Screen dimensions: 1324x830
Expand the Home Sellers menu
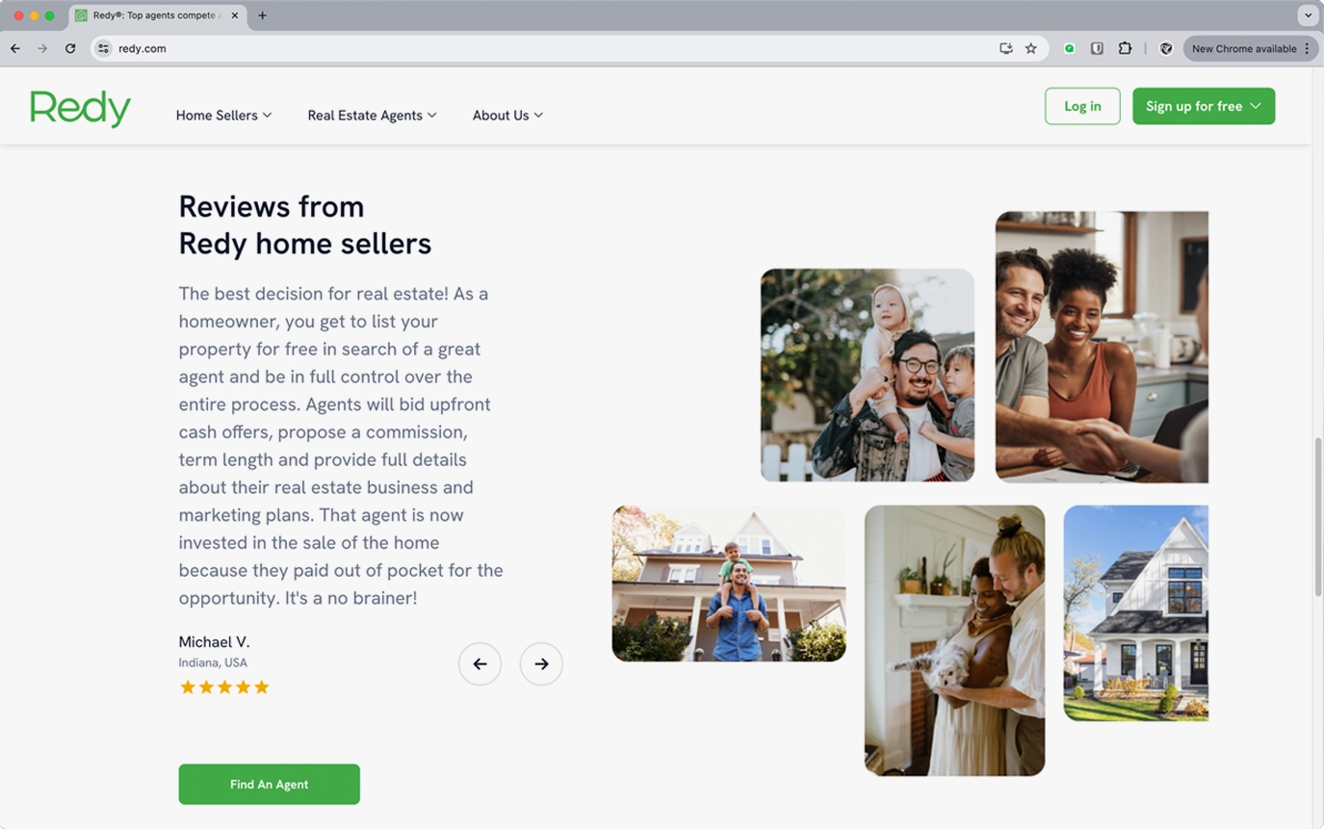[x=223, y=115]
